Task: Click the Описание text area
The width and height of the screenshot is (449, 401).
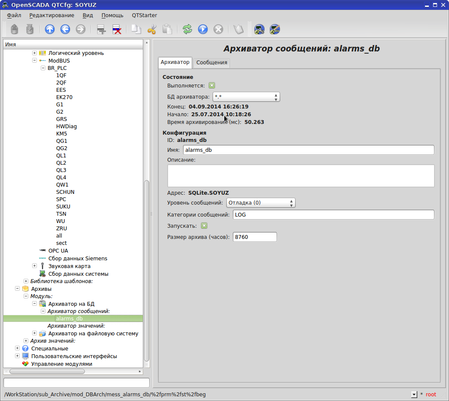Action: coord(301,176)
